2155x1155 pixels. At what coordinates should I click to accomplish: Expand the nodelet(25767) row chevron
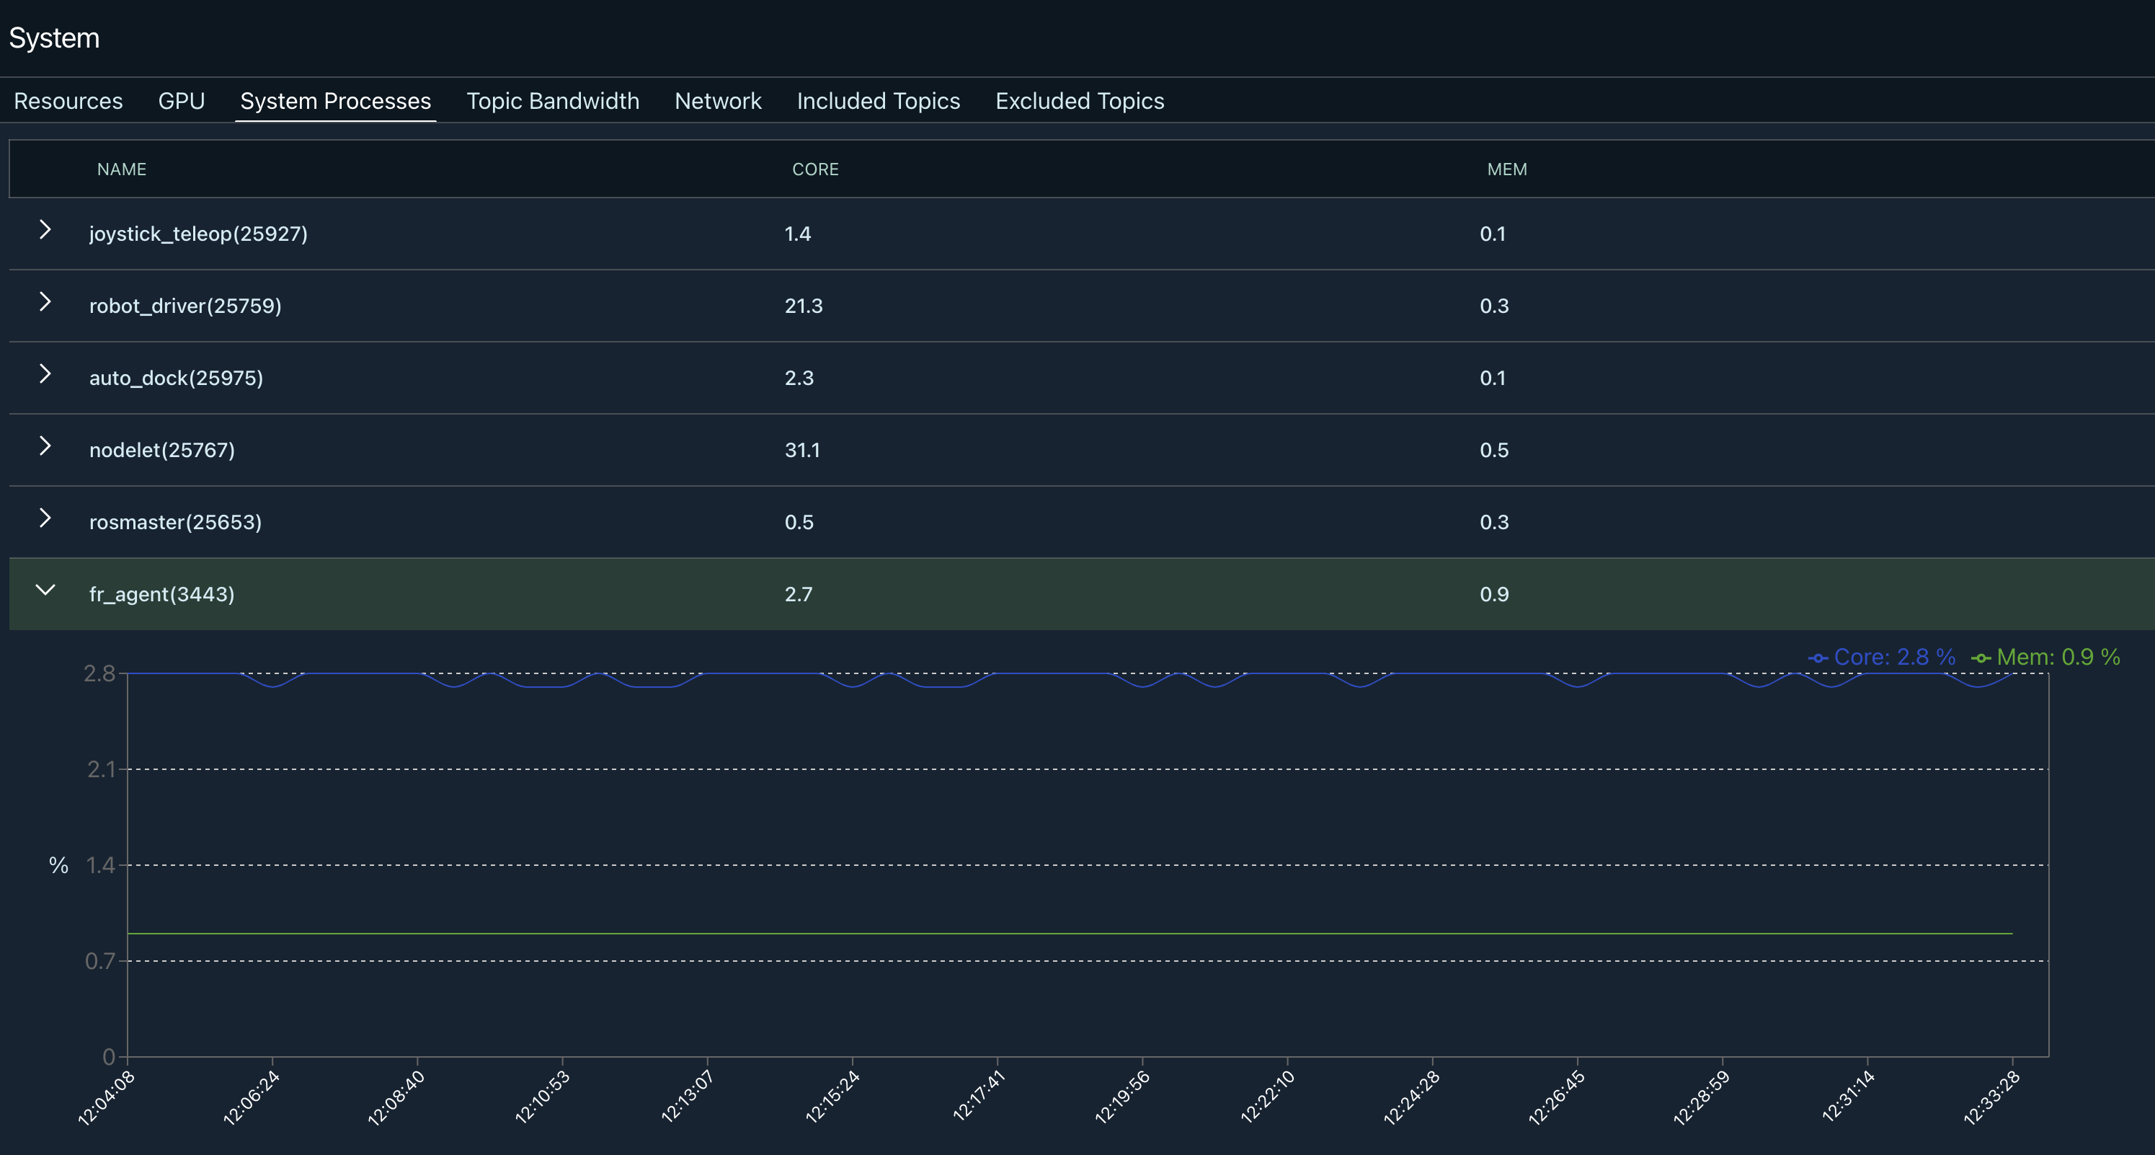point(45,446)
